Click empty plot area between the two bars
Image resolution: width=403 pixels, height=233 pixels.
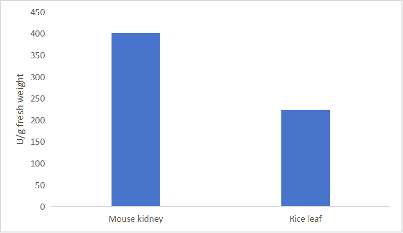pyautogui.click(x=221, y=127)
